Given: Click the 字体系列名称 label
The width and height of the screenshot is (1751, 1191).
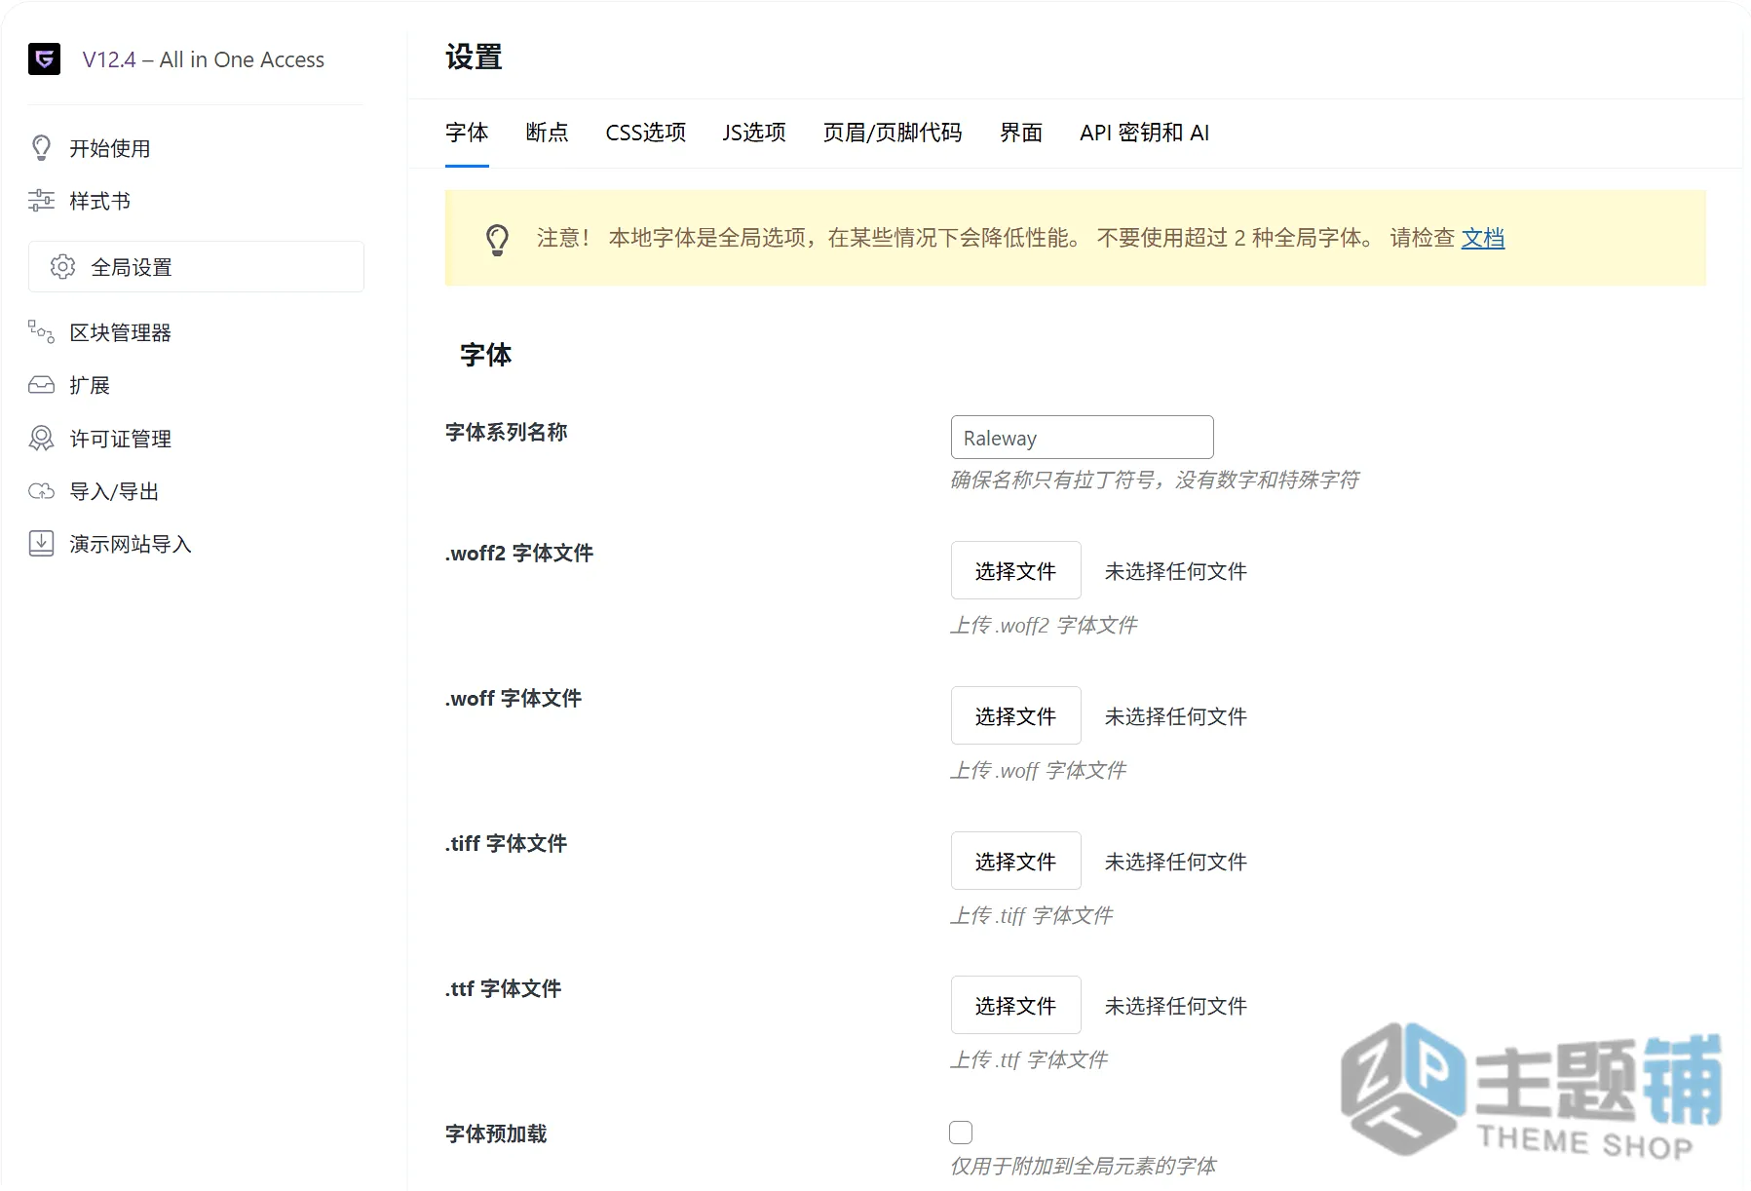Looking at the screenshot, I should [x=506, y=432].
